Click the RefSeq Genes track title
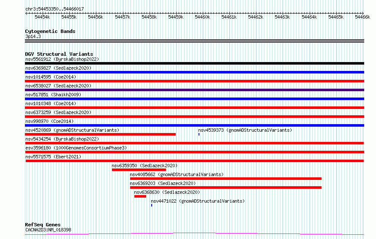Viewport: 376px width, 239px height. point(43,225)
